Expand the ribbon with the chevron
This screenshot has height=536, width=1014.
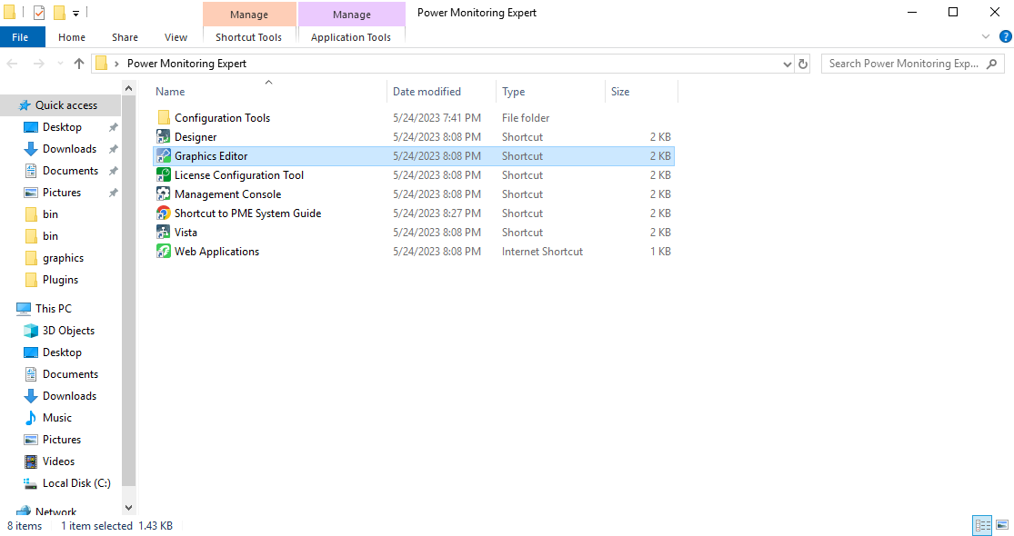[986, 37]
